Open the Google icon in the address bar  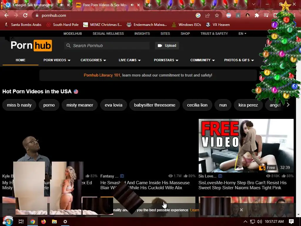198,15
